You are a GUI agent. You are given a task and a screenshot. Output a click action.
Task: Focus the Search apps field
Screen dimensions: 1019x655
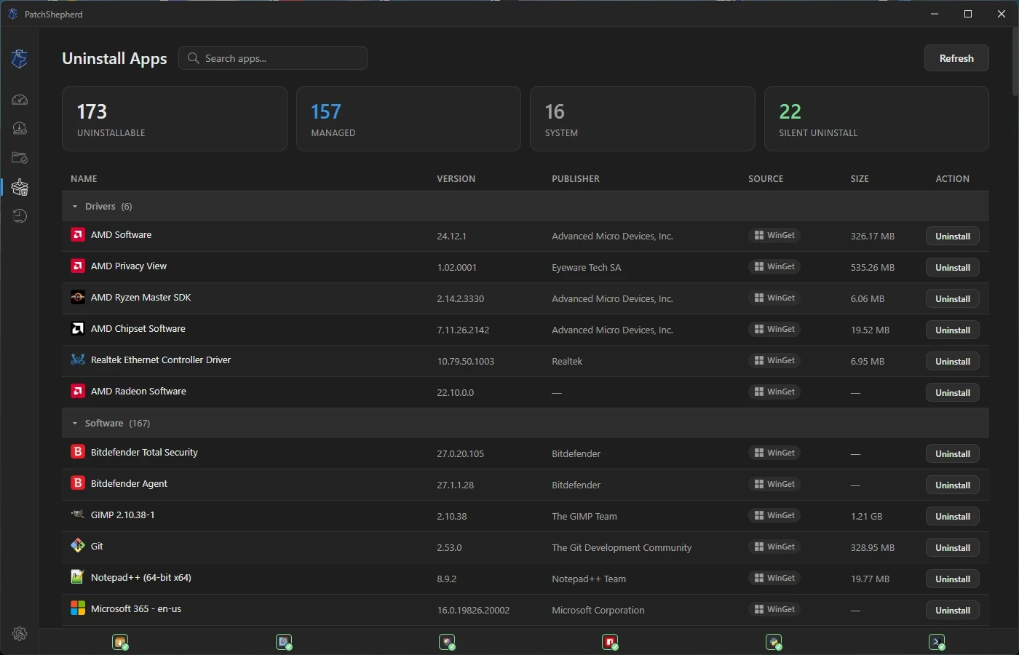click(273, 58)
